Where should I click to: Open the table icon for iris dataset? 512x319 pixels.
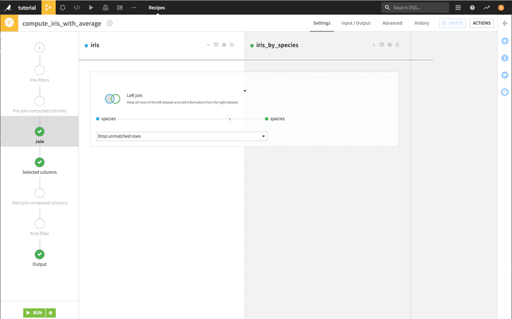coord(216,45)
